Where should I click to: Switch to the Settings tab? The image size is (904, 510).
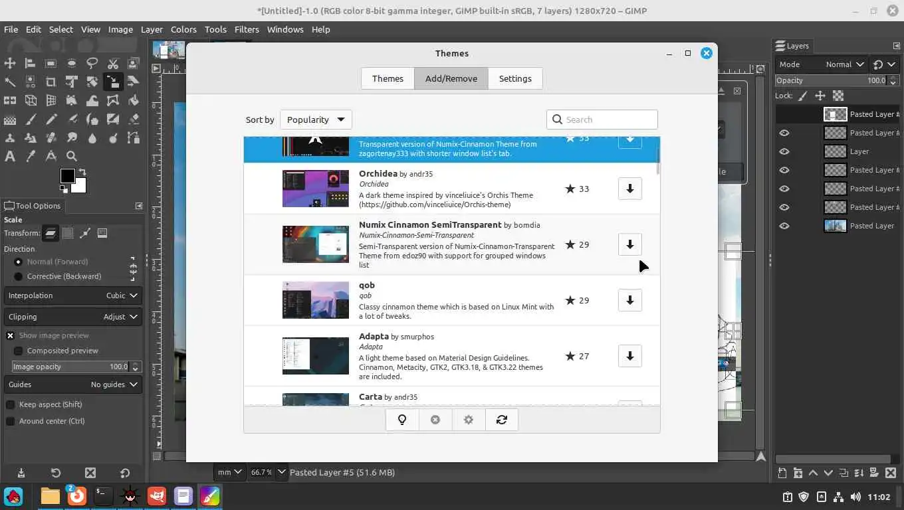[x=515, y=78]
